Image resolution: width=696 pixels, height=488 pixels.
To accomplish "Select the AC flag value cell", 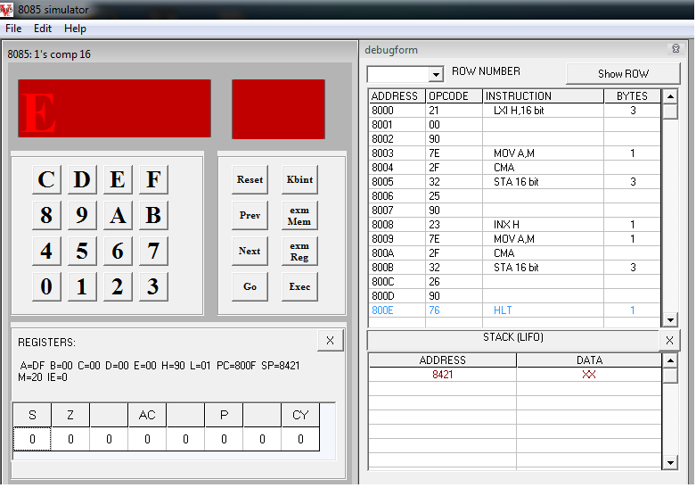I will [147, 439].
